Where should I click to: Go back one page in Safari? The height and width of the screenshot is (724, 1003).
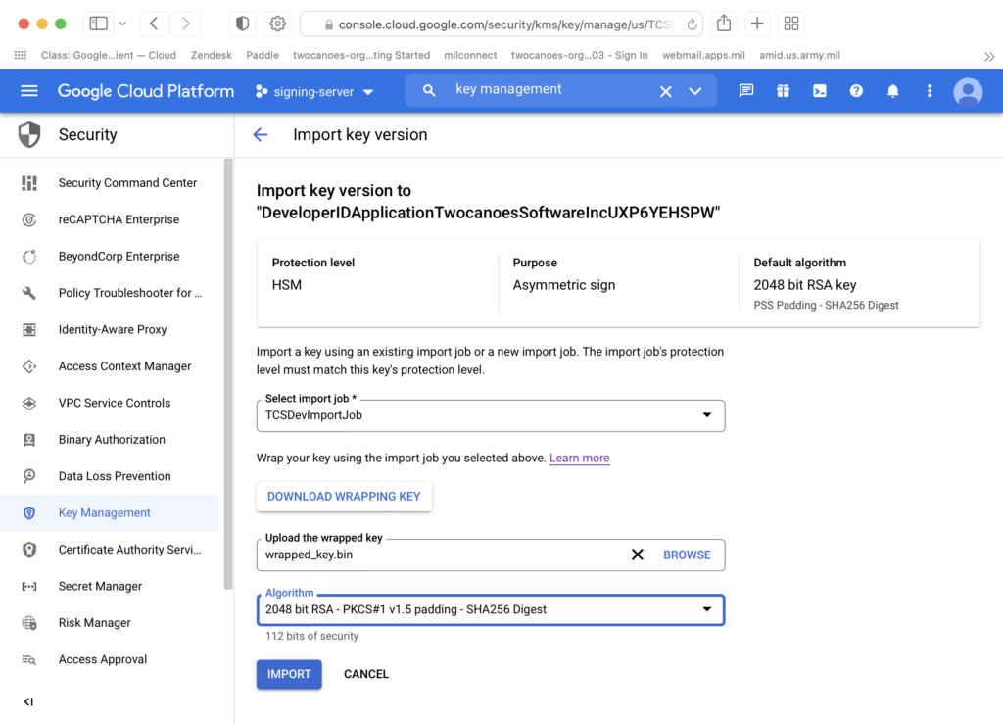(x=154, y=24)
